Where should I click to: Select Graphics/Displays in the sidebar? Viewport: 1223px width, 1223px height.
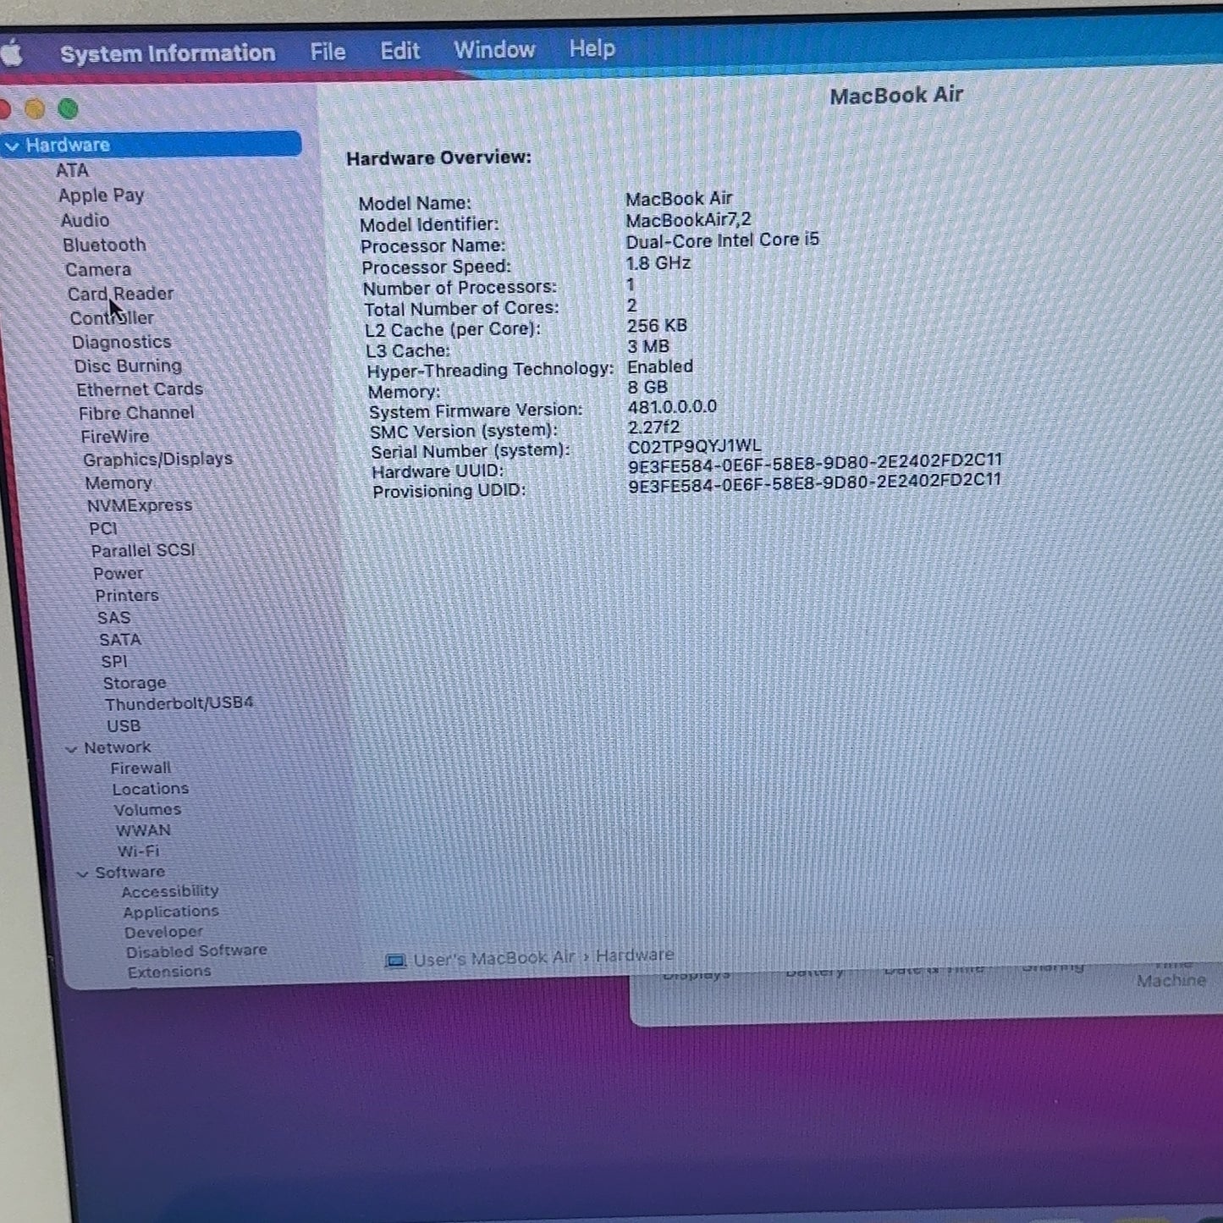(157, 459)
